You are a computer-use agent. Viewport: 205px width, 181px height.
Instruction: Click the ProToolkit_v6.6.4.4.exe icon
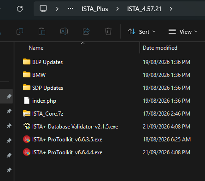[x=27, y=152]
